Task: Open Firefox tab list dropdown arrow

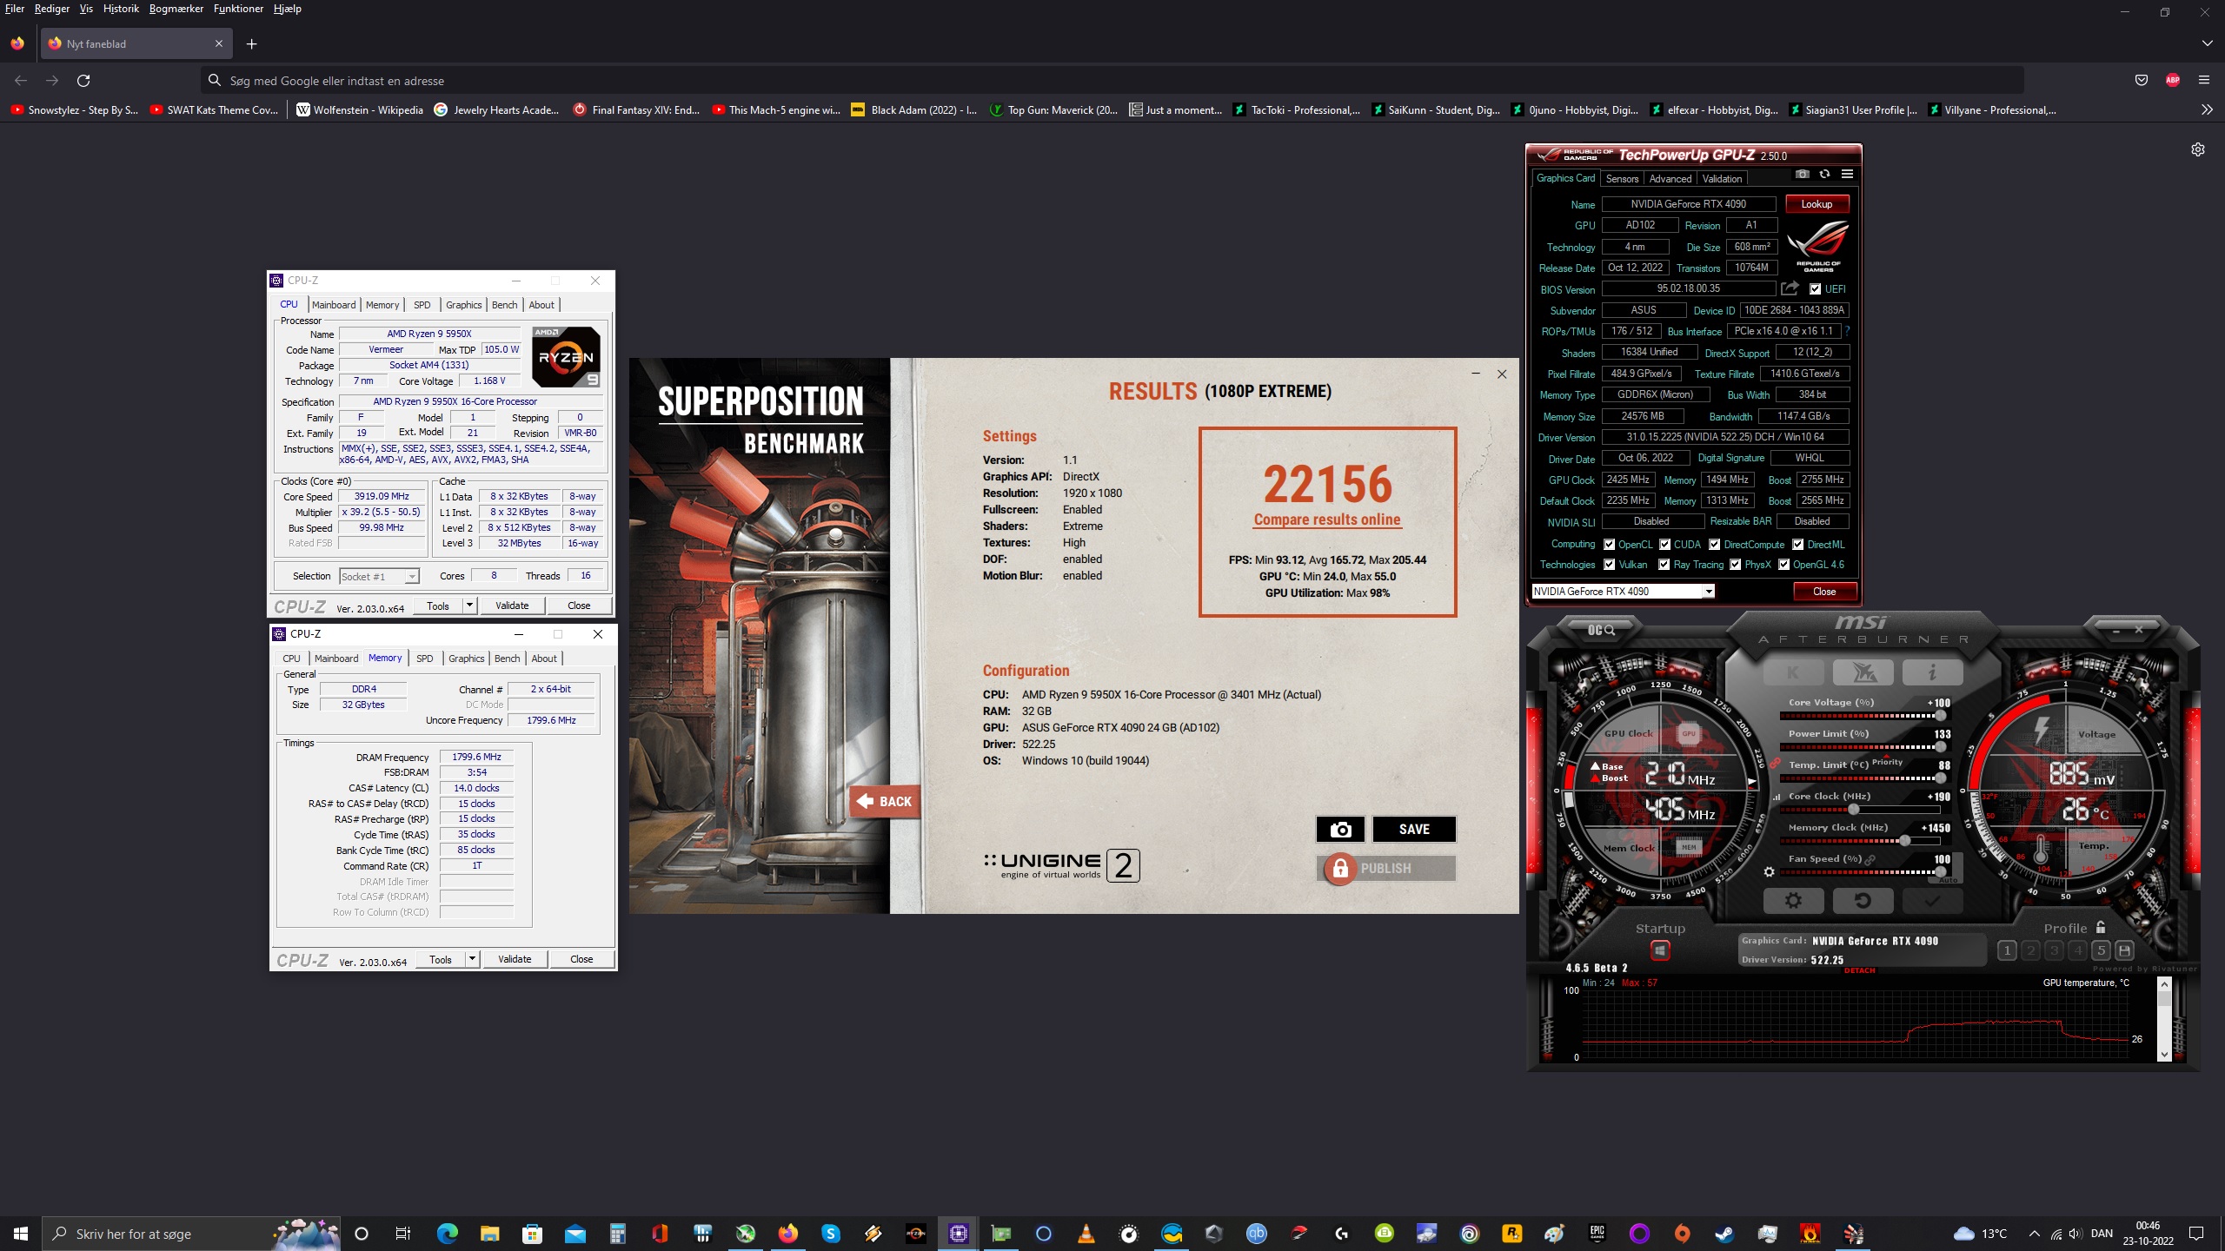Action: tap(2207, 43)
